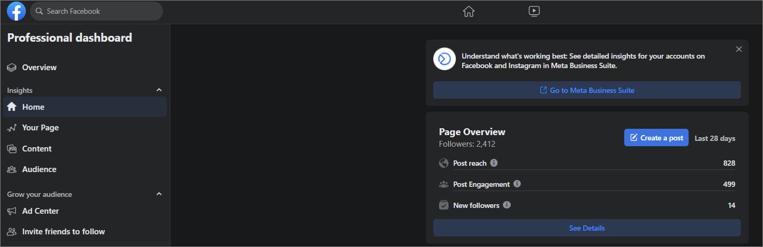Click the Page Overview heading
Screen dimensions: 763x247
pos(472,132)
